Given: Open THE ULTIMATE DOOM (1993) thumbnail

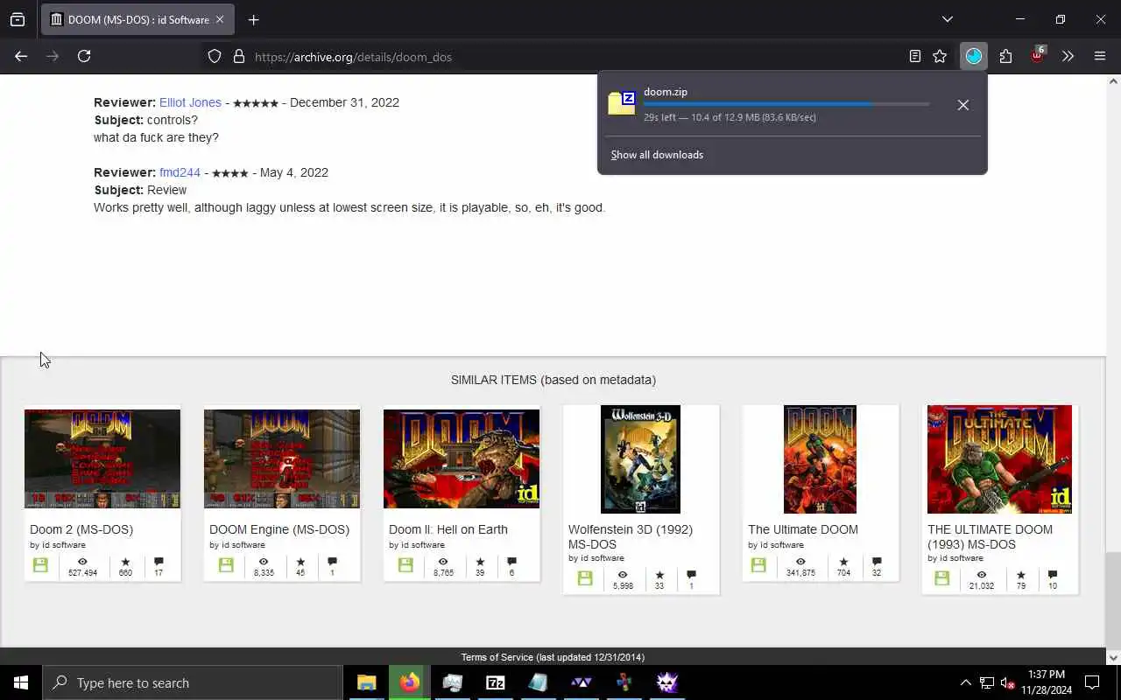Looking at the screenshot, I should point(999,459).
